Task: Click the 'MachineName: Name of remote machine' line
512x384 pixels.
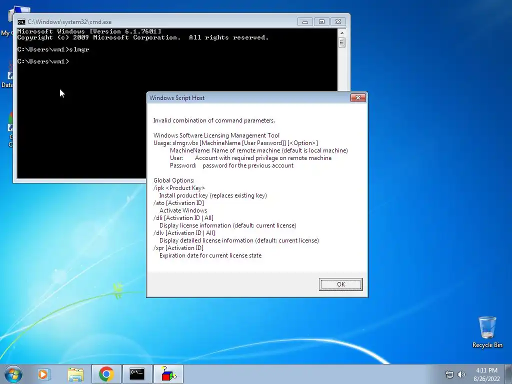Action: [258, 150]
